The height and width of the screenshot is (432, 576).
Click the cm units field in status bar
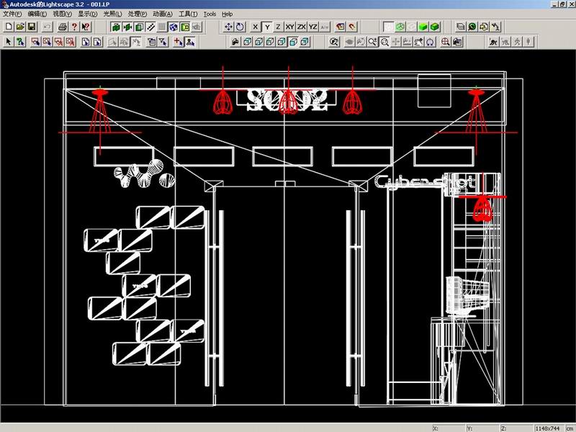[570, 428]
